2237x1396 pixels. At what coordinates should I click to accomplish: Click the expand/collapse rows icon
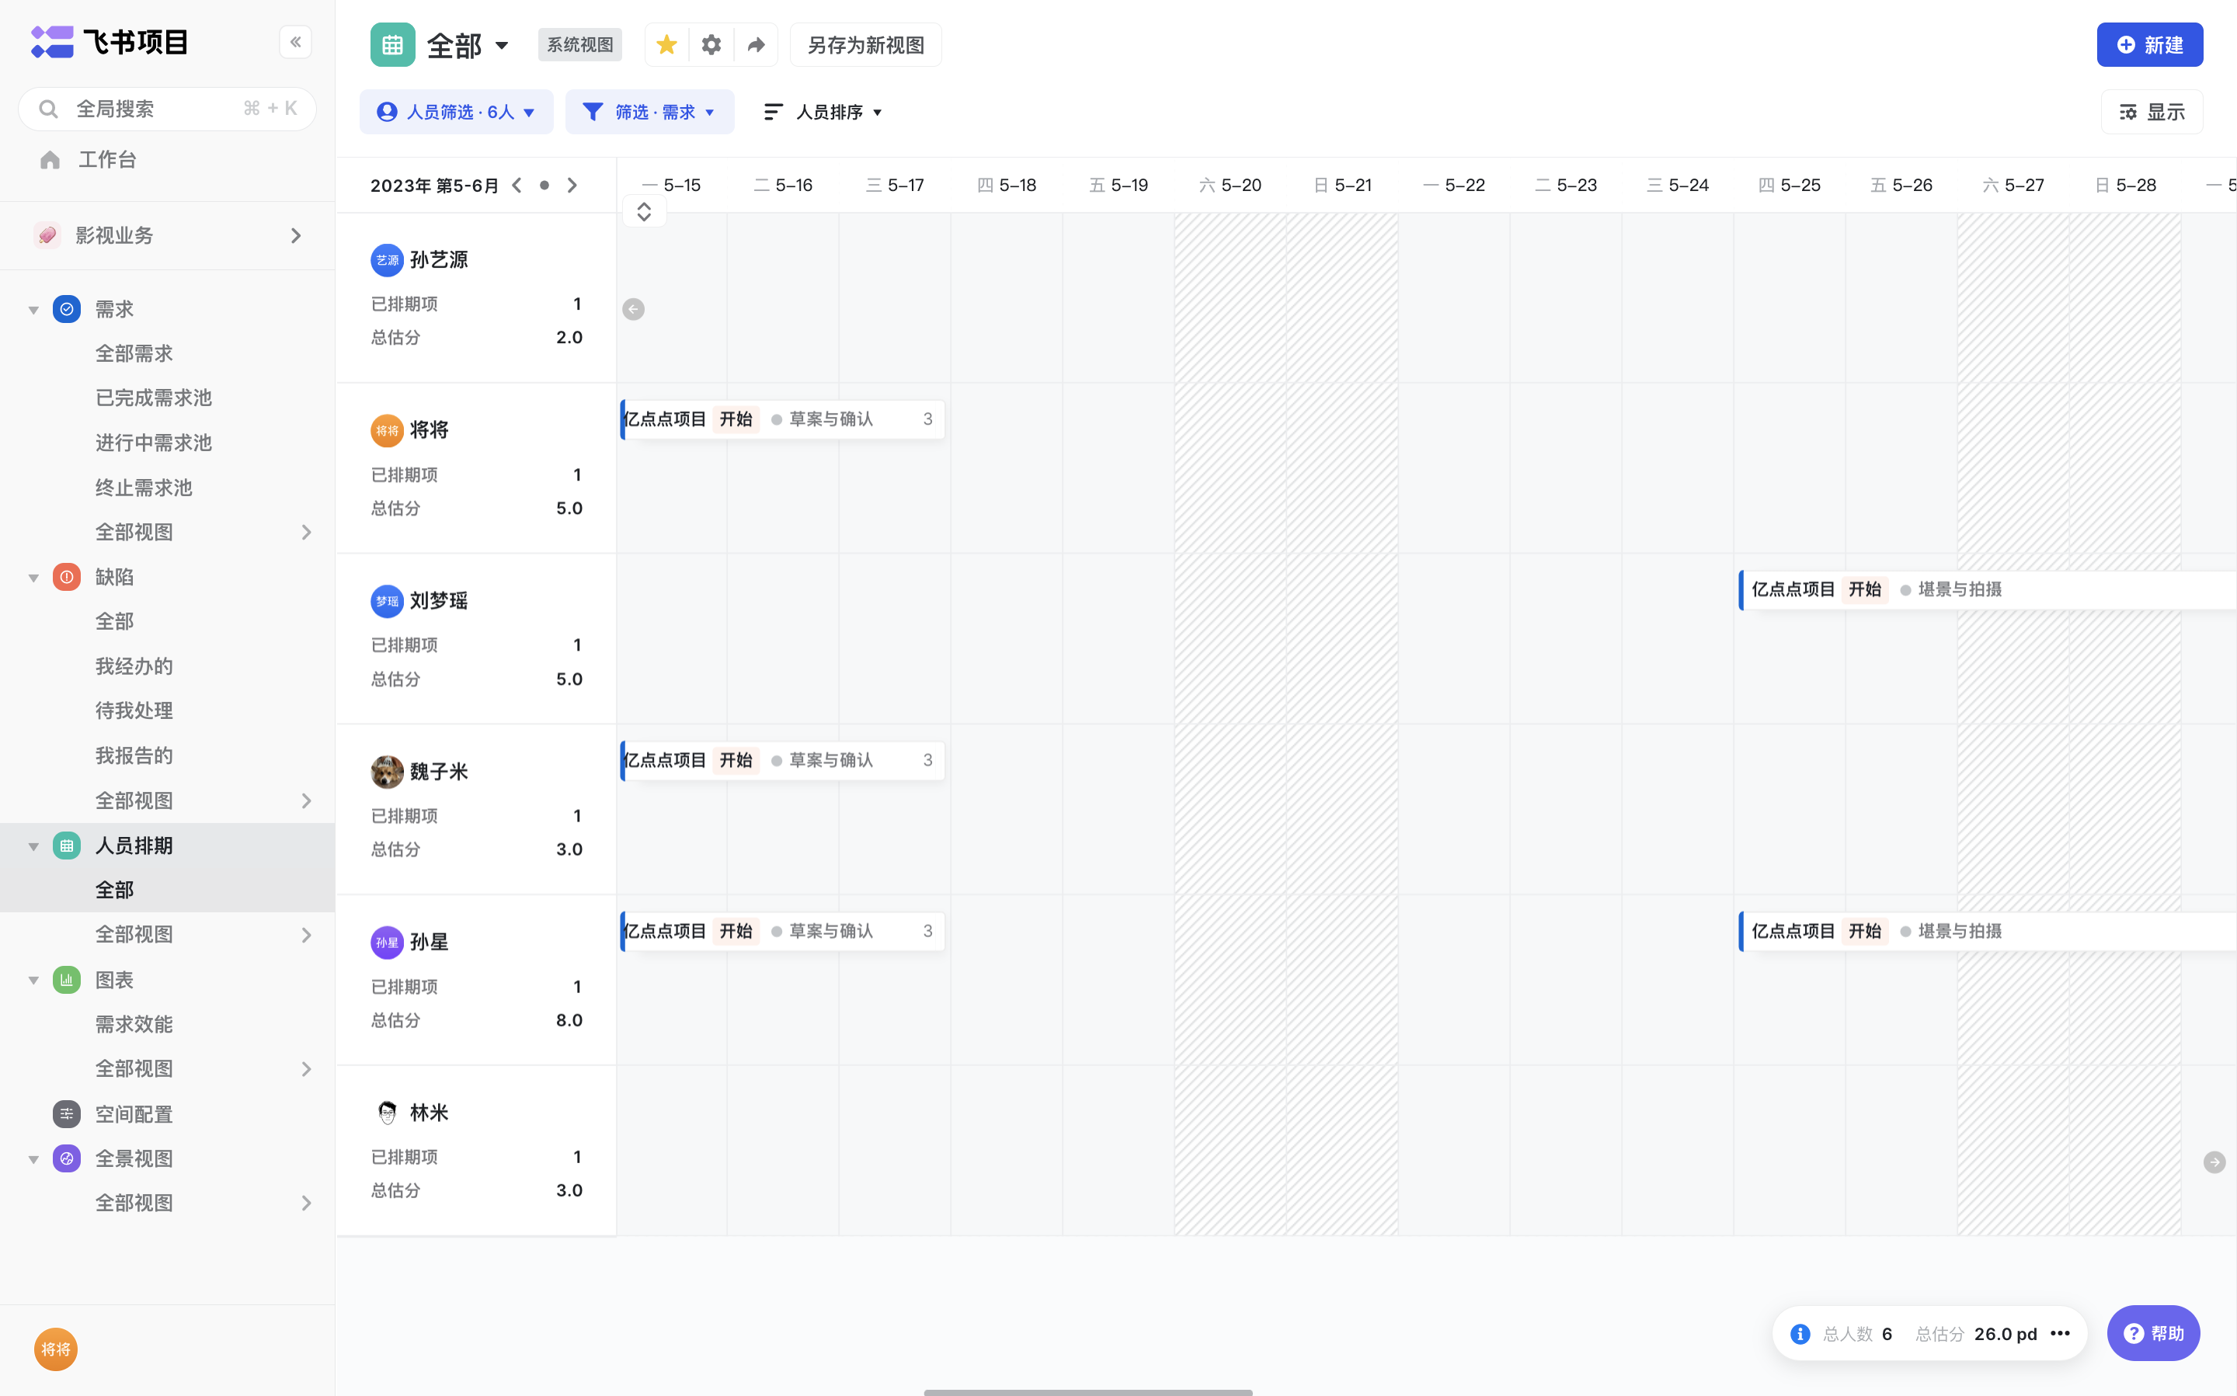(644, 211)
